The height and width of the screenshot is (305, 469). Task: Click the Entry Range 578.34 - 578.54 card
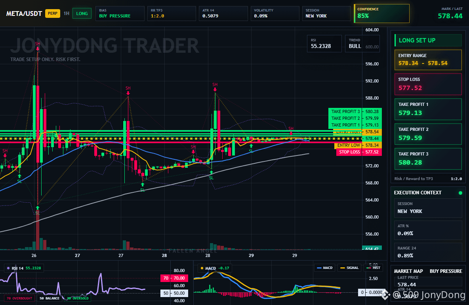point(428,60)
